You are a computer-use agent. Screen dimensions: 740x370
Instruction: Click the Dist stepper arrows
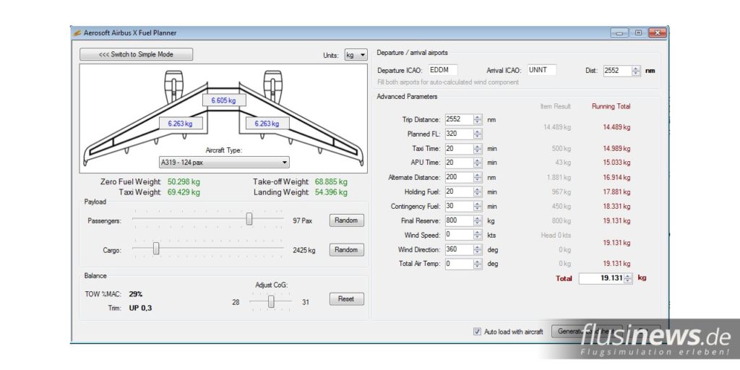click(636, 71)
